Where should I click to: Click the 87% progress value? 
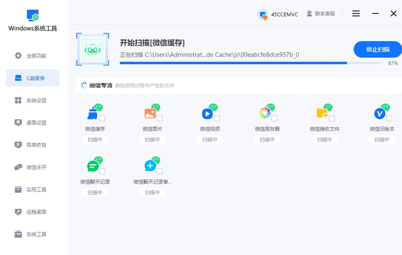click(393, 64)
